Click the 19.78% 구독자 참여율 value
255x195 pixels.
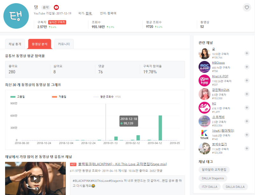click(150, 72)
